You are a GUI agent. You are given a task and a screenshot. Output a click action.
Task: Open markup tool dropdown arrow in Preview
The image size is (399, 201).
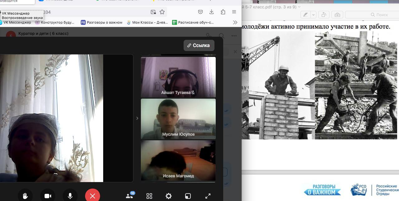click(313, 15)
